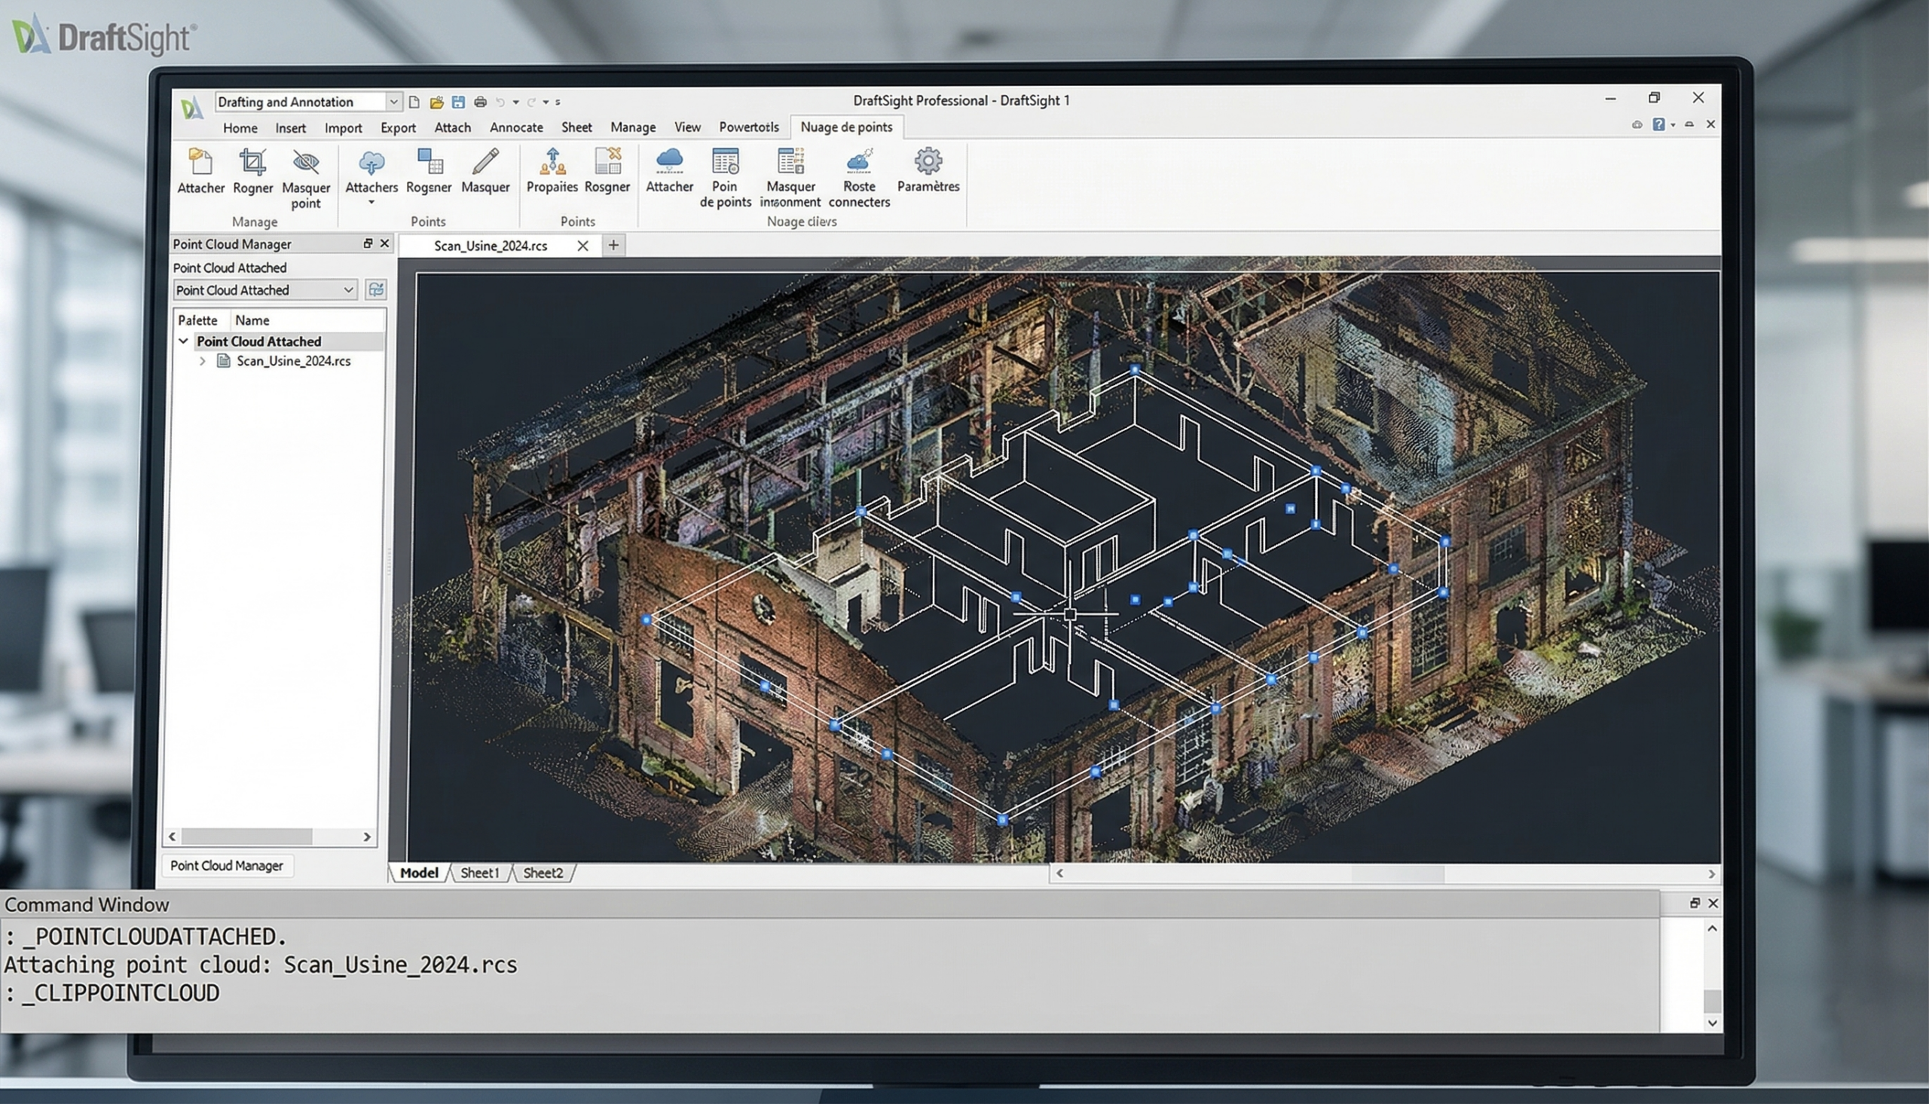
Task: Collapse the Point Cloud Attached tree group
Action: (x=183, y=341)
